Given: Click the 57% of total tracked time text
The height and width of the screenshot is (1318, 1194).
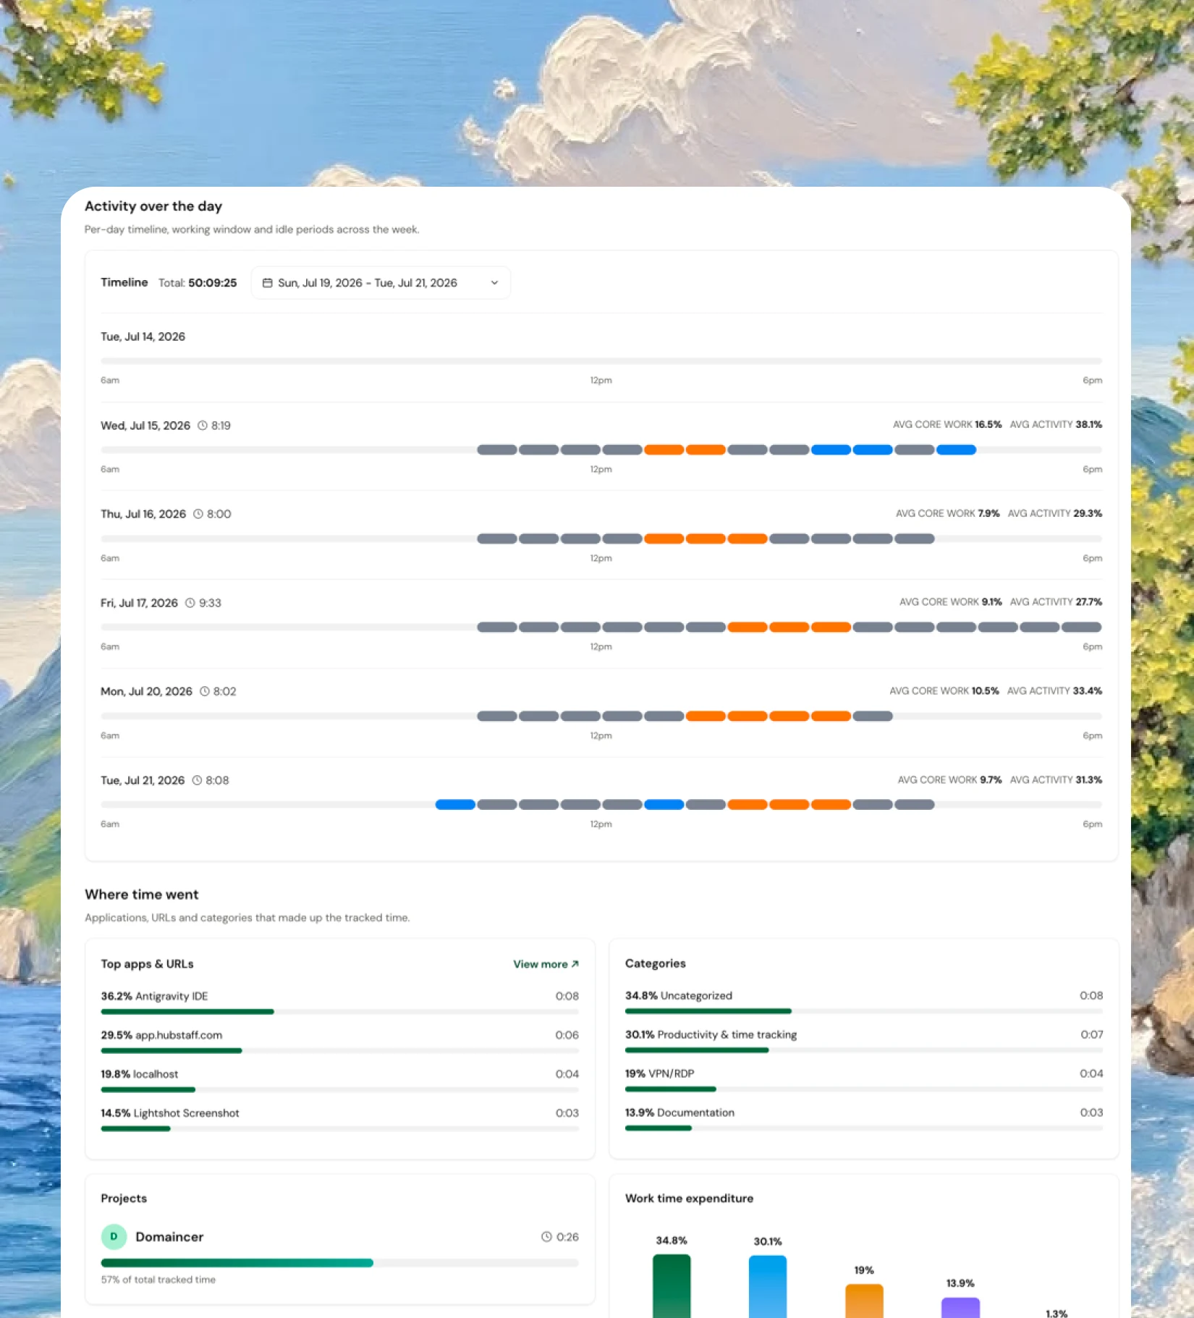Looking at the screenshot, I should (x=158, y=1280).
